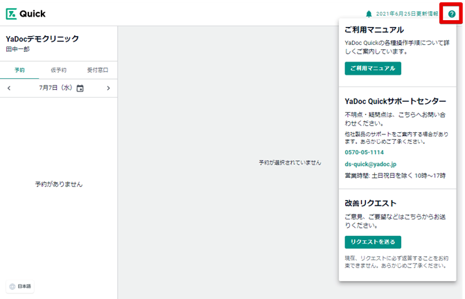Switch to the 仮予約 tab
This screenshot has width=465, height=299.
[x=58, y=70]
